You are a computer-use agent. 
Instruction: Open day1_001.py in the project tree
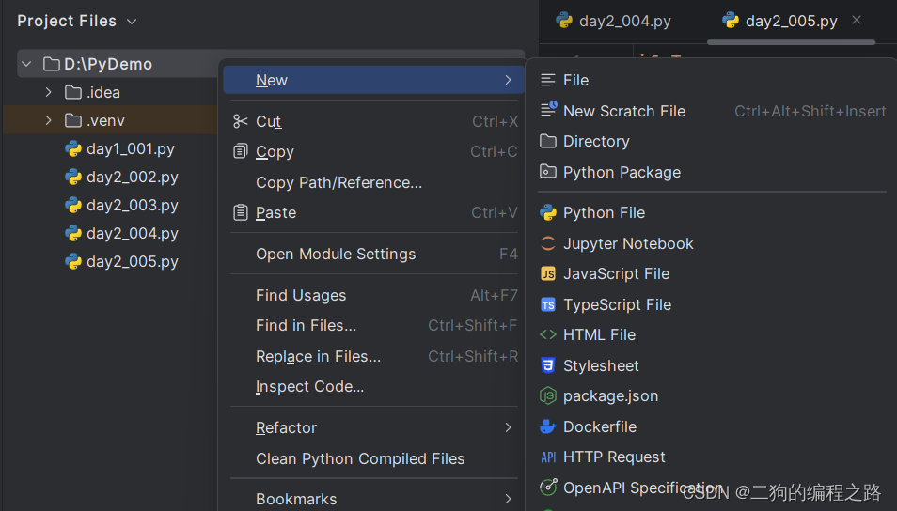130,148
